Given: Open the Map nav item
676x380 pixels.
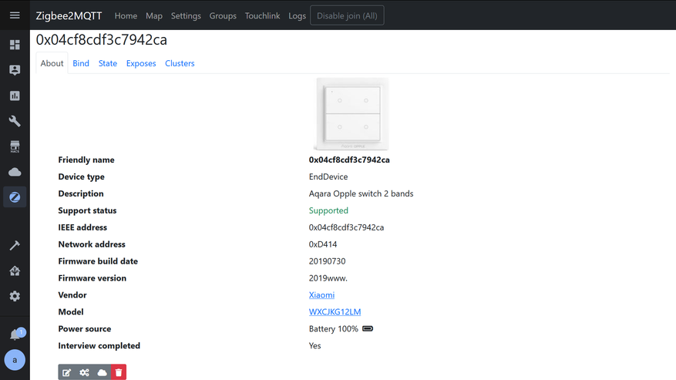Looking at the screenshot, I should pos(154,15).
